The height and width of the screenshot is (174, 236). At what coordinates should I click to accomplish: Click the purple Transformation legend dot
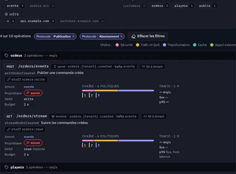(x=164, y=45)
